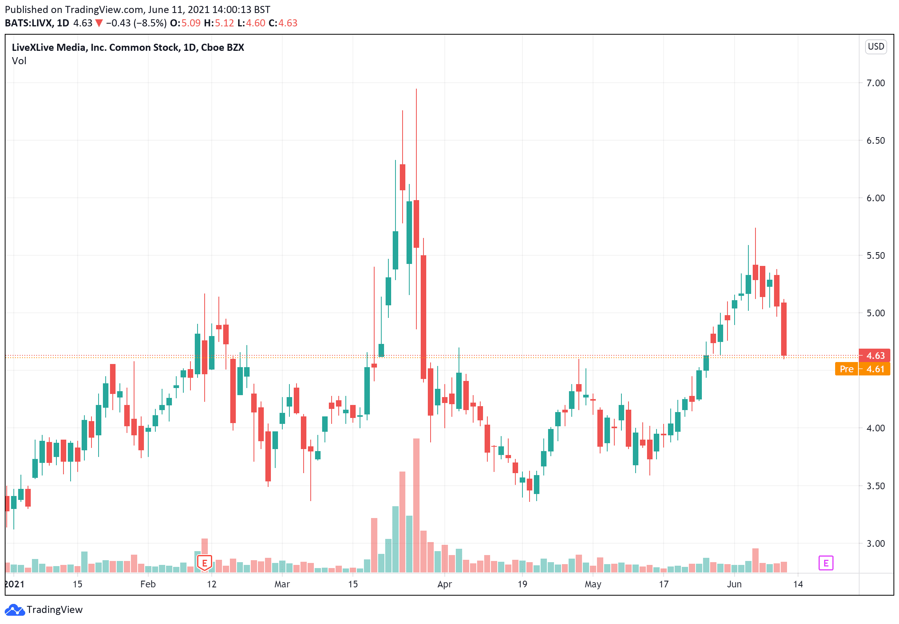This screenshot has height=624, width=899.
Task: Click the Published on TradingView.com timestamp text
Action: coord(137,9)
